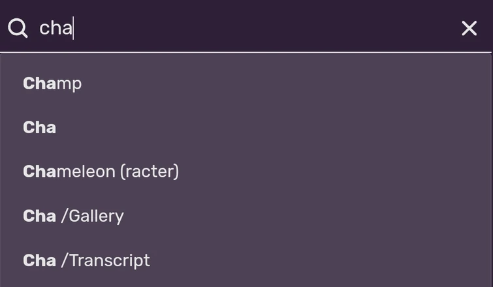Dismiss the search bar using the X
This screenshot has width=493, height=287.
(x=469, y=28)
